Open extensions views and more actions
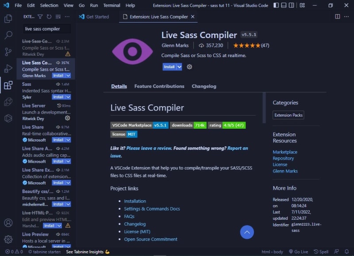Image resolution: width=354 pixels, height=256 pixels. pyautogui.click(x=67, y=17)
